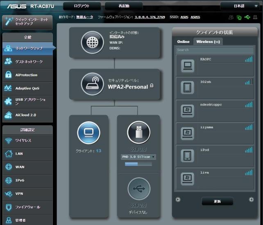Go to previous client list page arrow
This screenshot has width=263, height=225.
click(178, 199)
